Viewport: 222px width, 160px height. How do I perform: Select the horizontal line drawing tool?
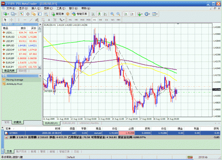[25, 20]
